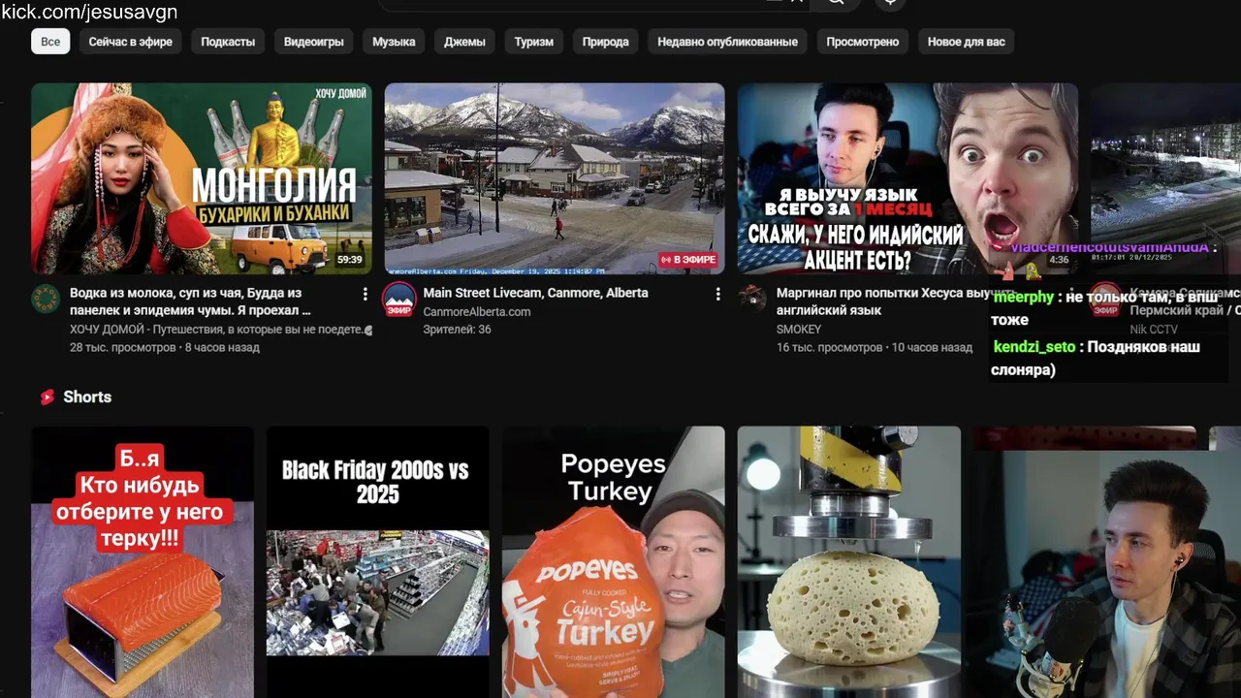Select the "Недавно опубликованные" filter chip

728,42
